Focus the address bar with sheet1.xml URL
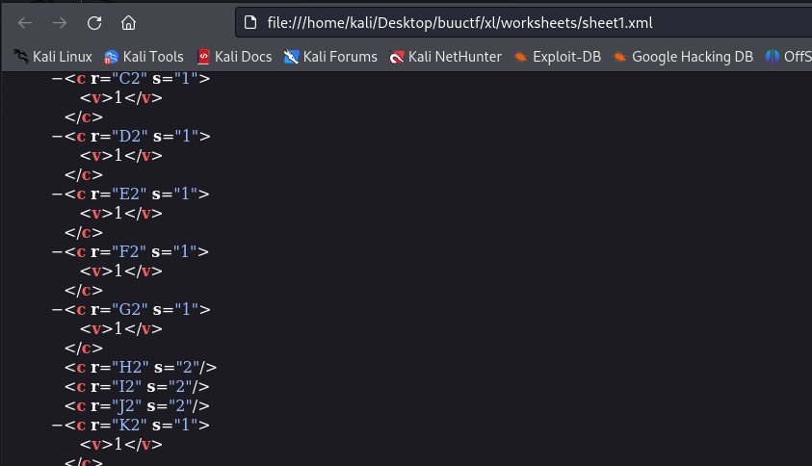This screenshot has width=812, height=466. coord(523,22)
